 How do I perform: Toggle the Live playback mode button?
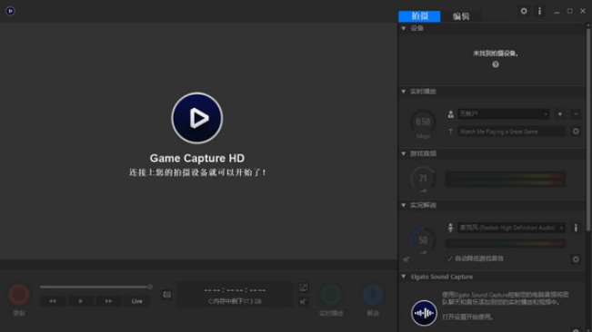click(136, 301)
